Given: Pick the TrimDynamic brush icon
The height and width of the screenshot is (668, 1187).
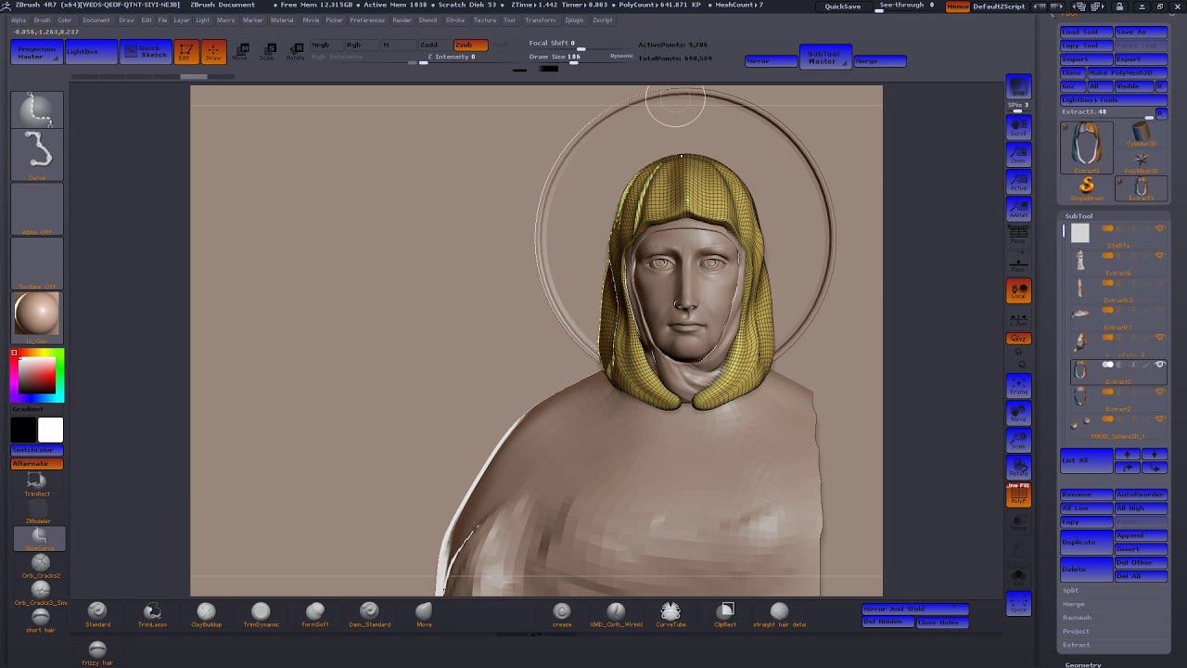Looking at the screenshot, I should [261, 611].
